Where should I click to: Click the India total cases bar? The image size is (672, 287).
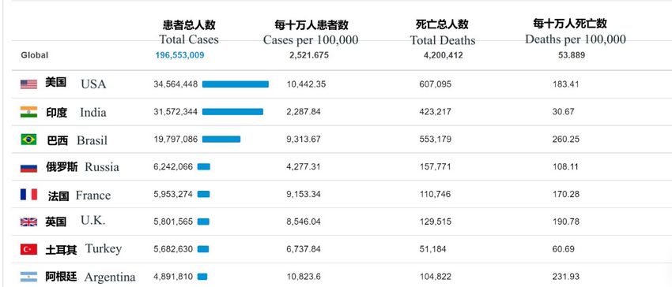point(232,112)
